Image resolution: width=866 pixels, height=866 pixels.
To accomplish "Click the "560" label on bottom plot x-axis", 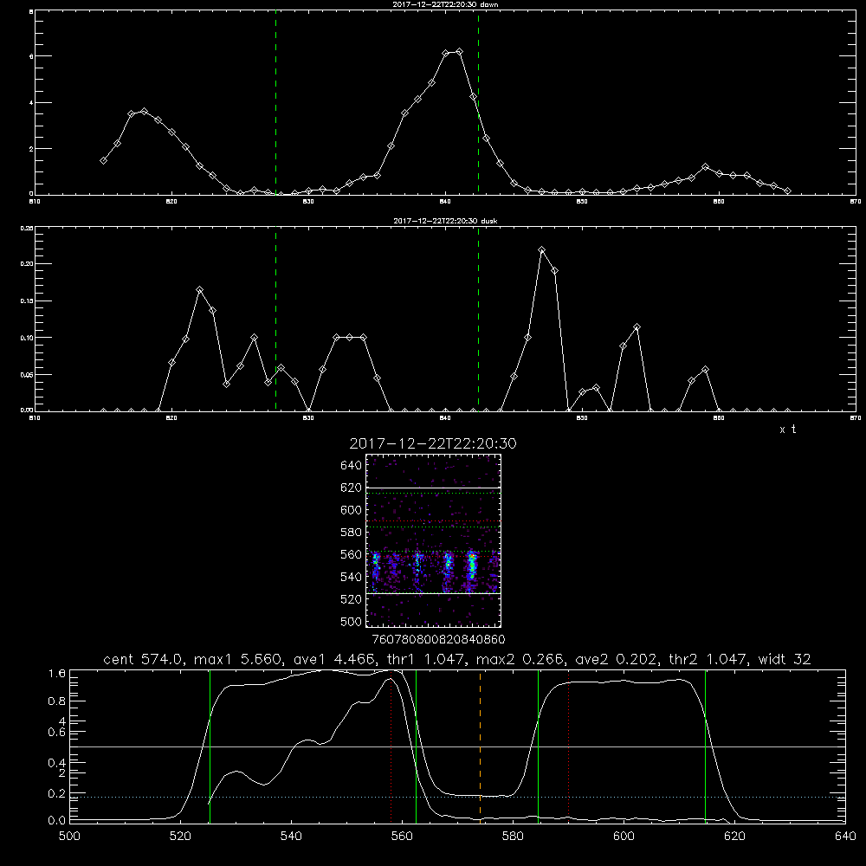I will tap(402, 837).
